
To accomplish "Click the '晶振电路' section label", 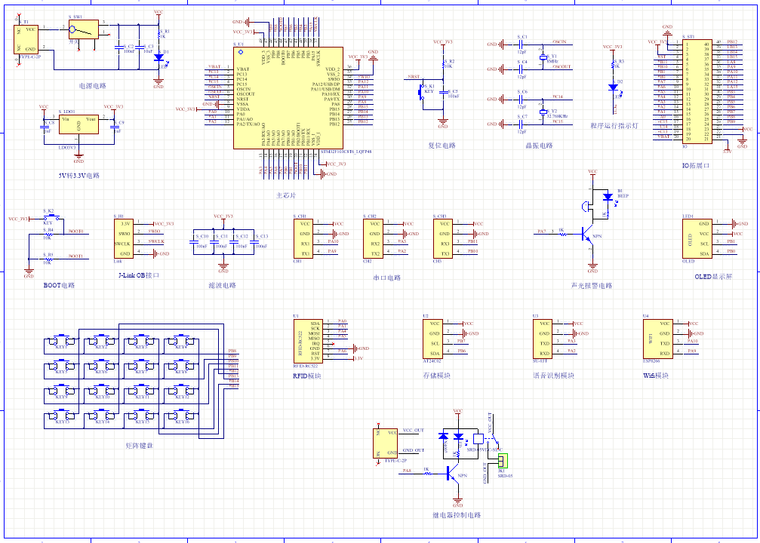I will pos(539,146).
